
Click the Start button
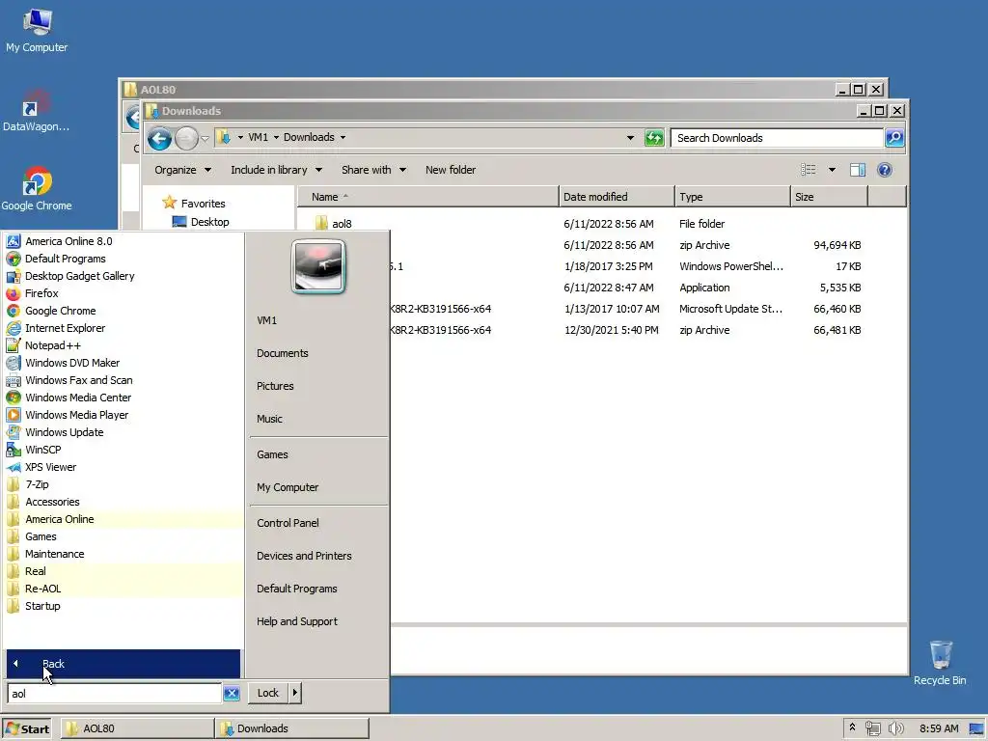point(26,728)
